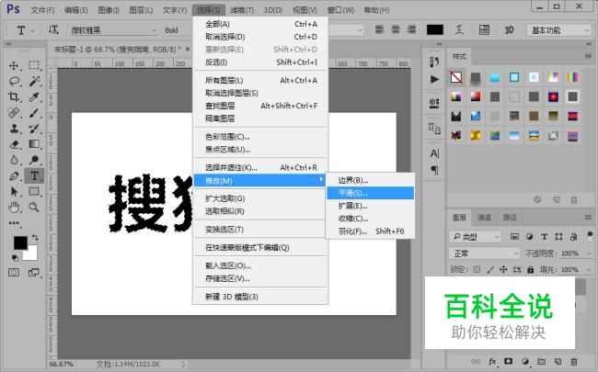Choose 反选(I) menu item
The image size is (598, 372).
coord(261,62)
